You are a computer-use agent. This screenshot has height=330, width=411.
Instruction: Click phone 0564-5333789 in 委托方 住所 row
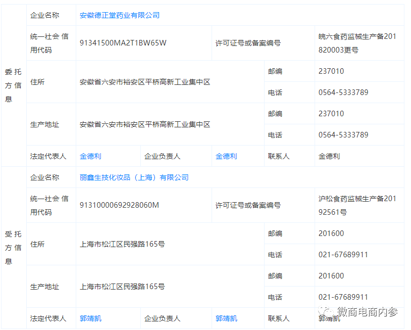pos(343,92)
